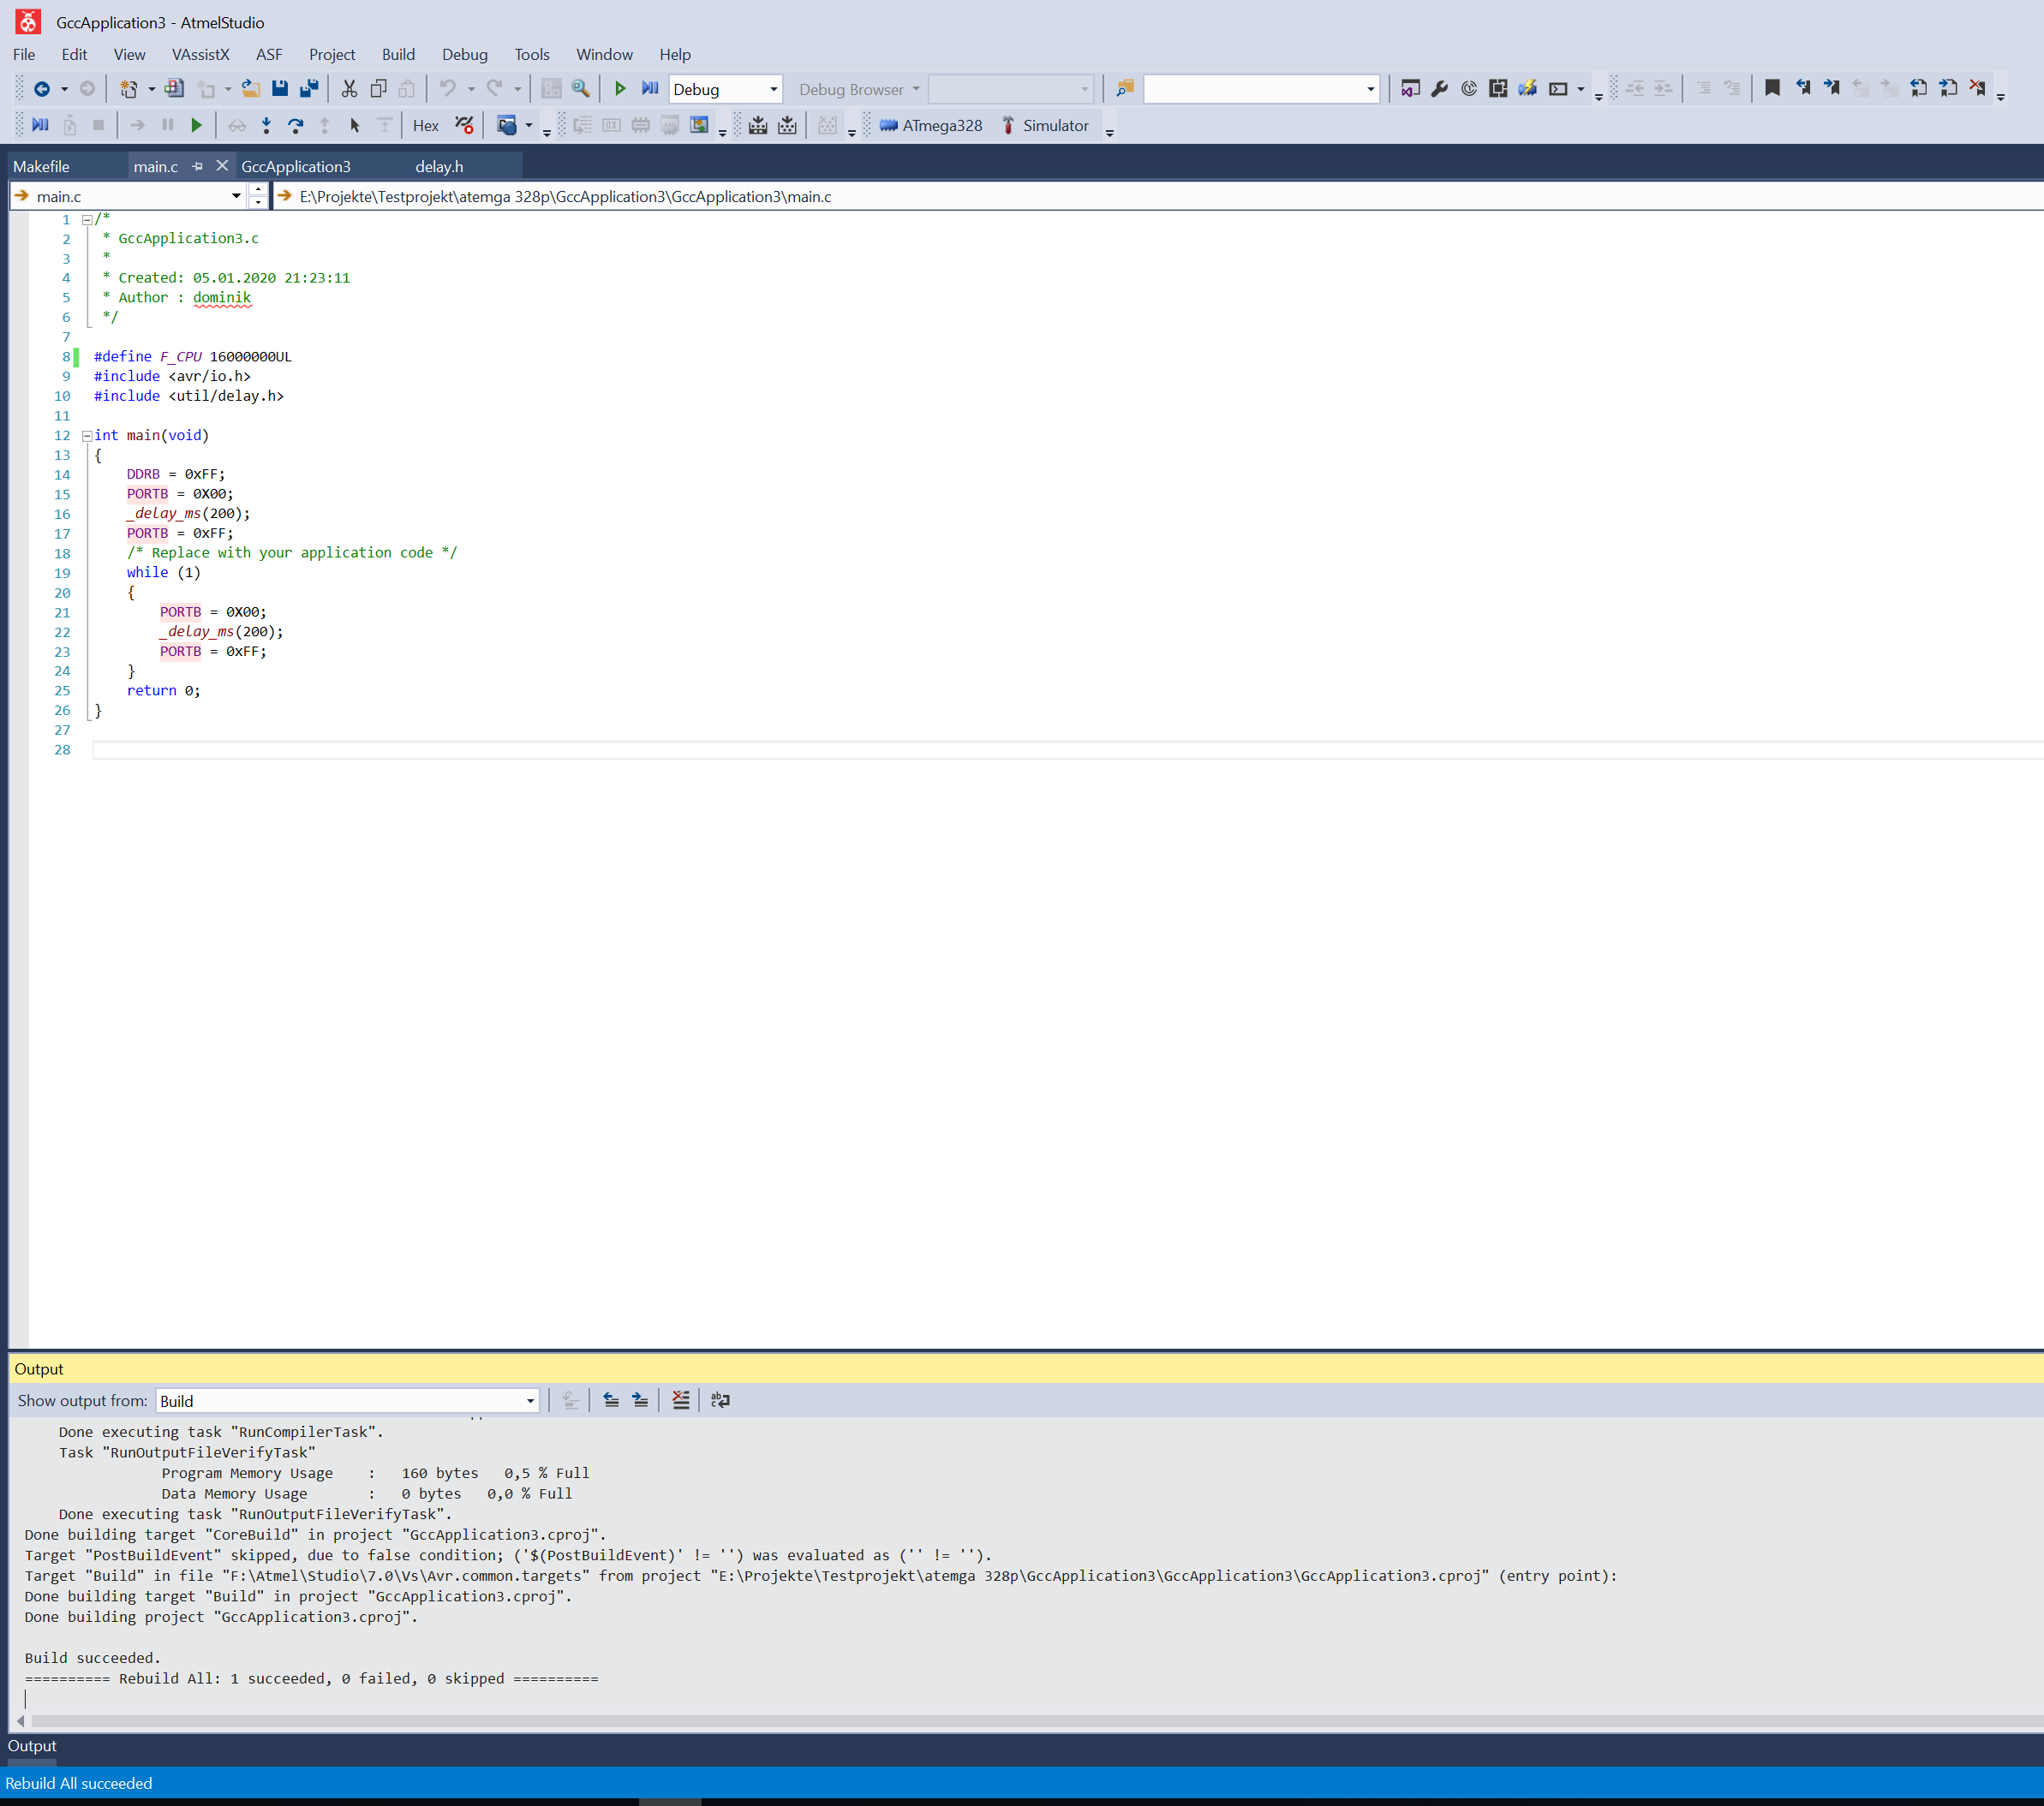Click the Find in Files folder search icon
The width and height of the screenshot is (2044, 1806).
click(x=1125, y=89)
